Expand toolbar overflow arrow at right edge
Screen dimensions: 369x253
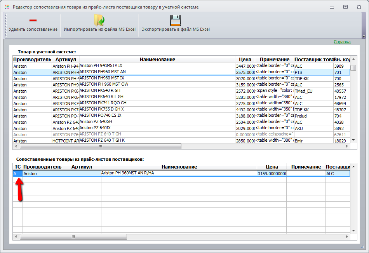click(364, 36)
